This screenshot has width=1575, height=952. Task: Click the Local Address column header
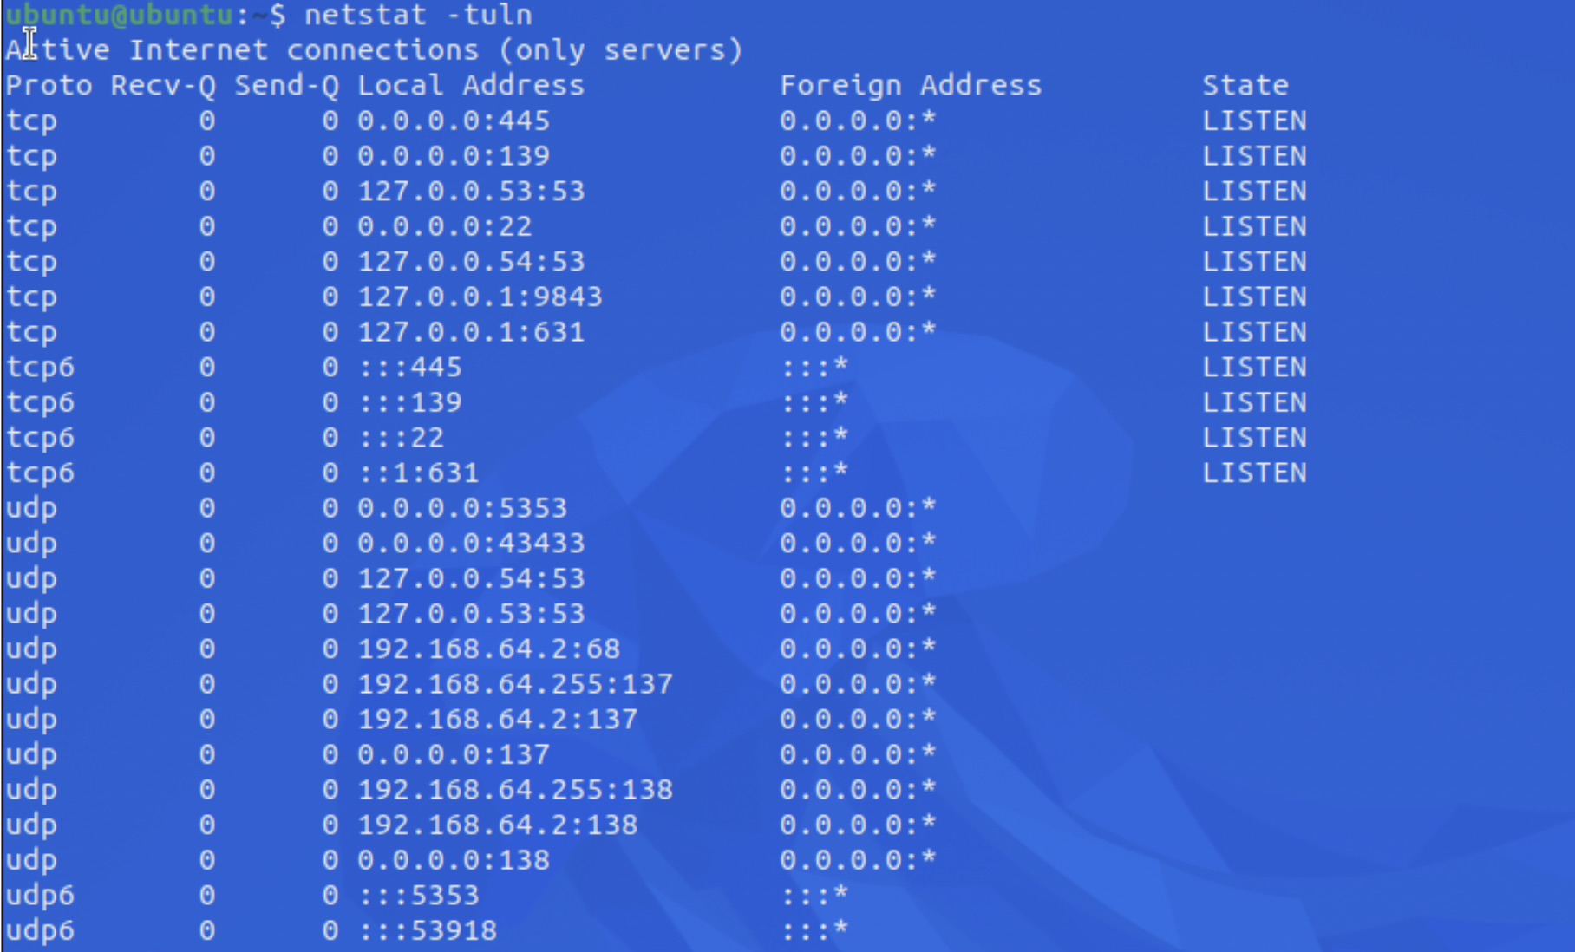471,86
